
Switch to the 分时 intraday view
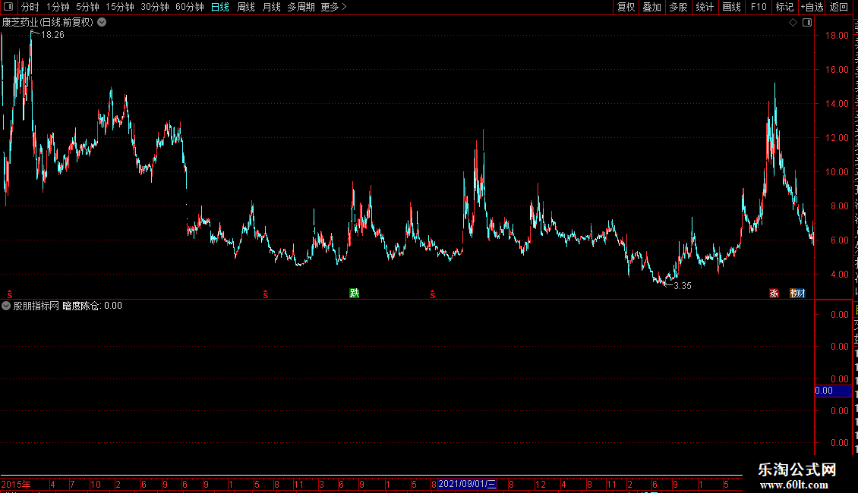point(30,7)
